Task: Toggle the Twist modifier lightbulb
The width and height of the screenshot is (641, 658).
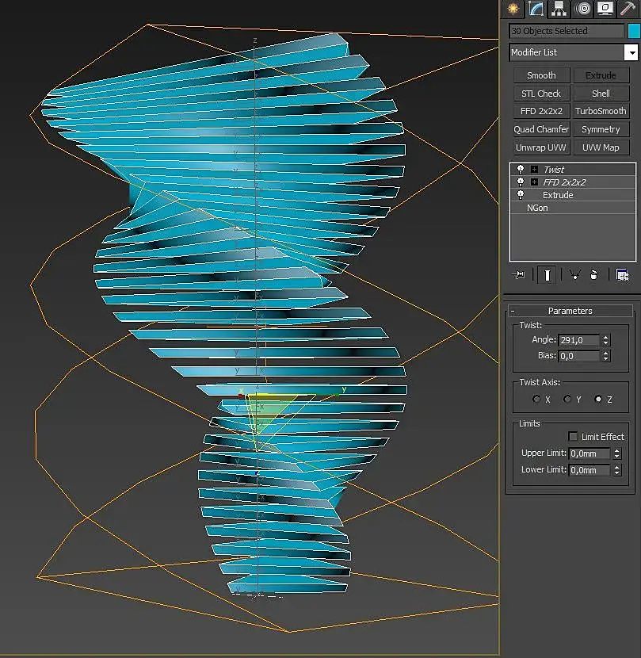Action: (x=521, y=170)
